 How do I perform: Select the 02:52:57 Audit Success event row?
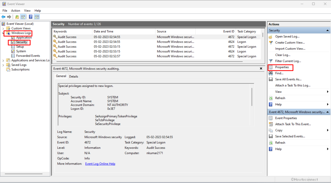tap(157, 56)
